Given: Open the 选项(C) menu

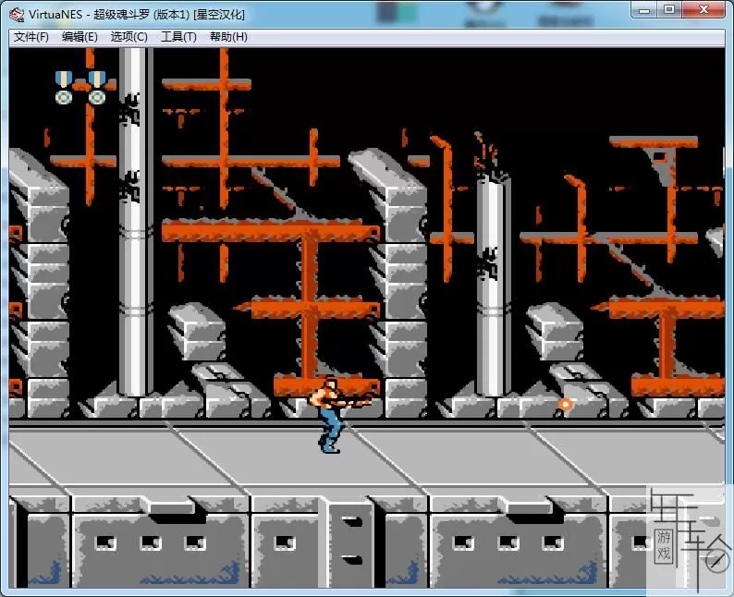Looking at the screenshot, I should [x=128, y=37].
